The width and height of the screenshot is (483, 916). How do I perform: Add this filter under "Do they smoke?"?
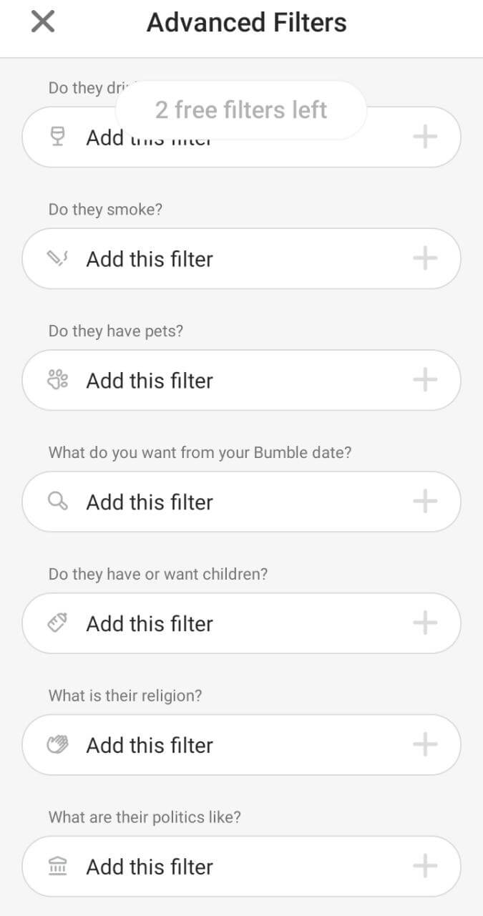pos(150,259)
